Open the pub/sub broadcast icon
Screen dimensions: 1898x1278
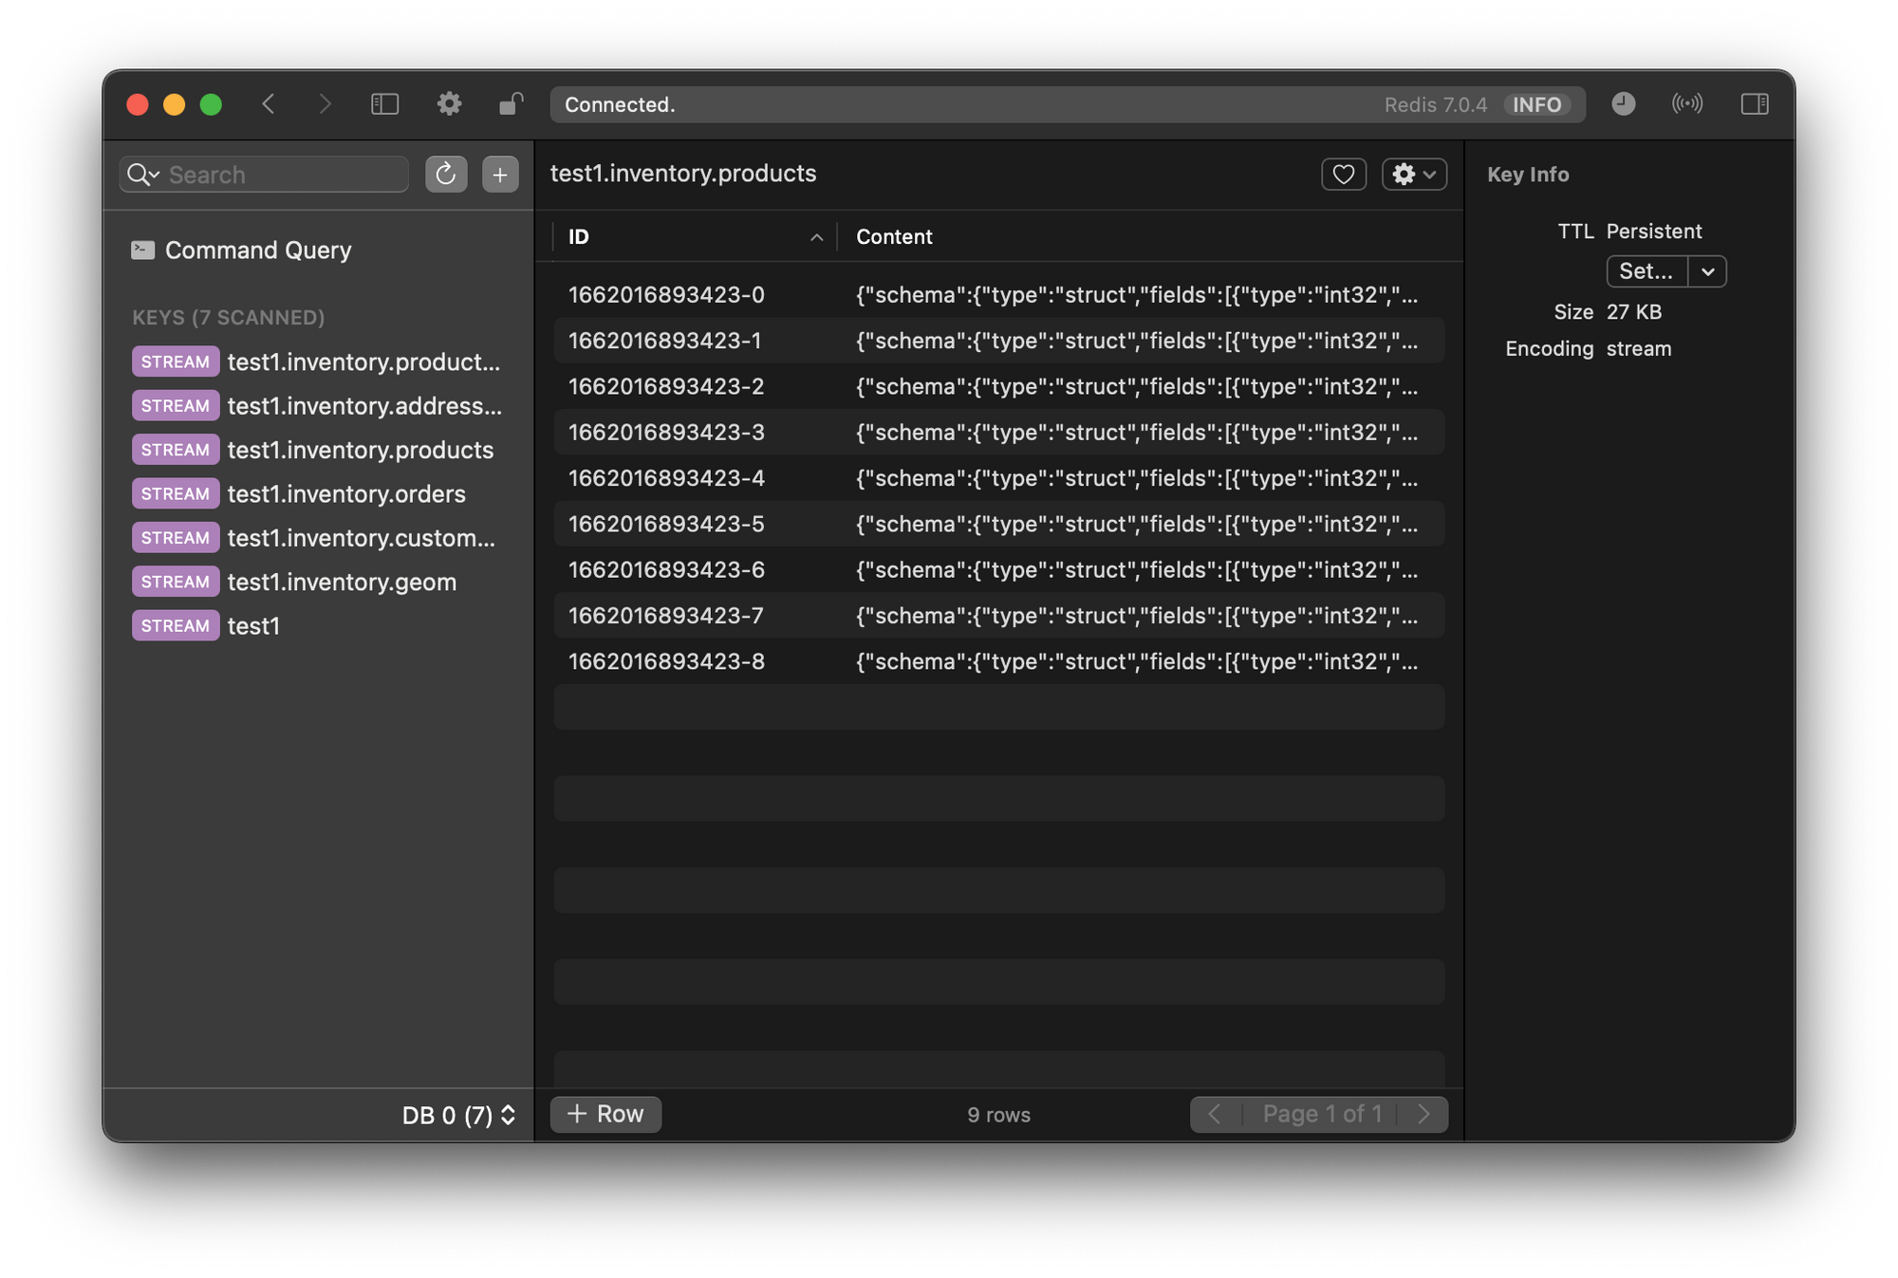pyautogui.click(x=1686, y=104)
